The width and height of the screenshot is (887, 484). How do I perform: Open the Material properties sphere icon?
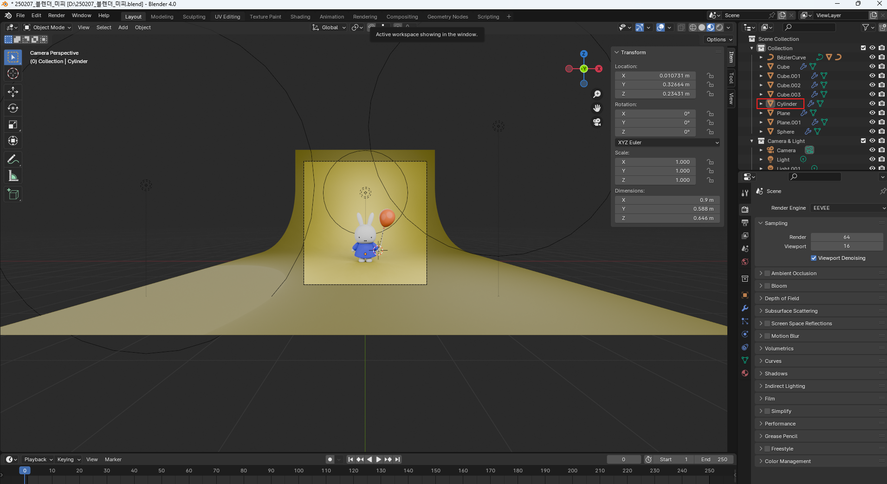click(x=745, y=373)
